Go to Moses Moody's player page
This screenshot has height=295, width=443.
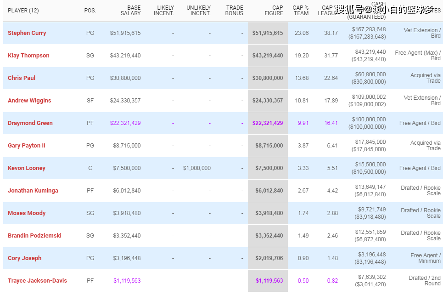pyautogui.click(x=27, y=213)
